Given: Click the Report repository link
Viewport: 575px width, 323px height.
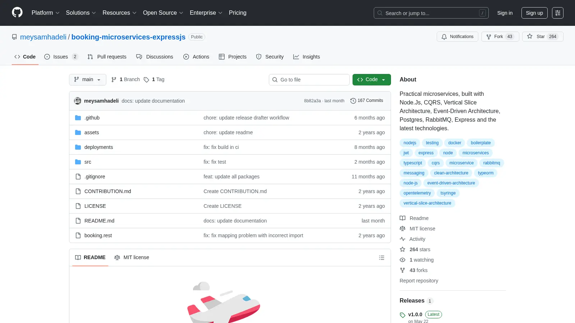Looking at the screenshot, I should tap(419, 281).
